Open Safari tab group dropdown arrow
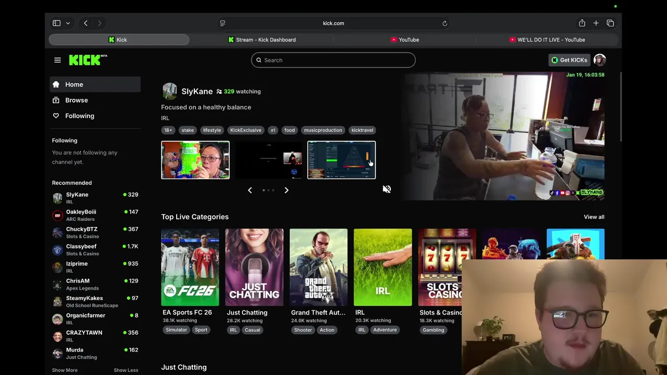This screenshot has width=667, height=375. [68, 23]
